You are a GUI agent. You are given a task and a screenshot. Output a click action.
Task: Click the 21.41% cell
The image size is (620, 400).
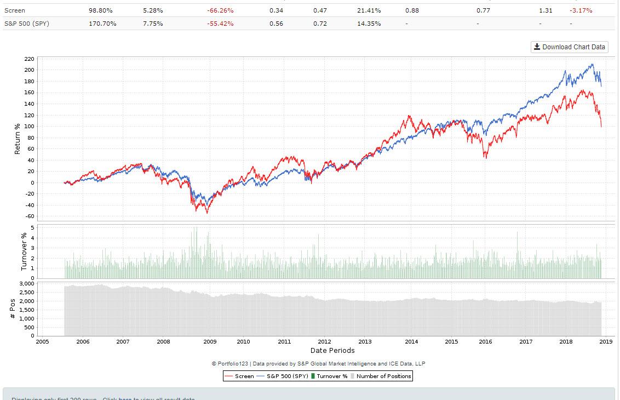click(x=369, y=10)
